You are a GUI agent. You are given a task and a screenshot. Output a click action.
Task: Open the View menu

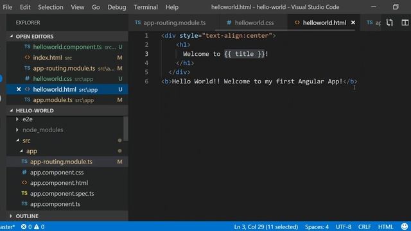coord(78,7)
